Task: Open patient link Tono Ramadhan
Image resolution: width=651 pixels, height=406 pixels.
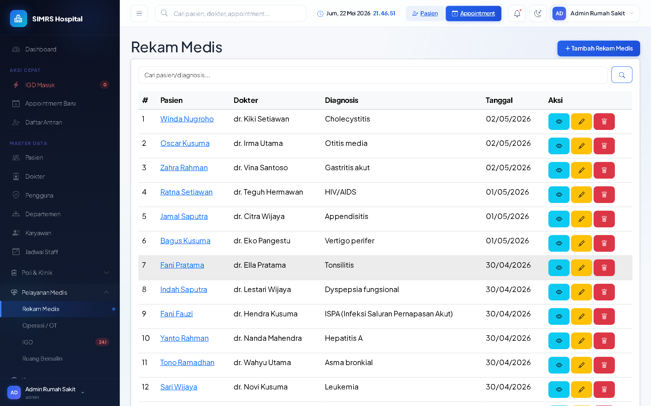Action: [187, 363]
